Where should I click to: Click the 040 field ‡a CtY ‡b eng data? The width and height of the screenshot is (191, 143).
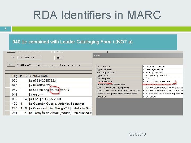coord(49,90)
